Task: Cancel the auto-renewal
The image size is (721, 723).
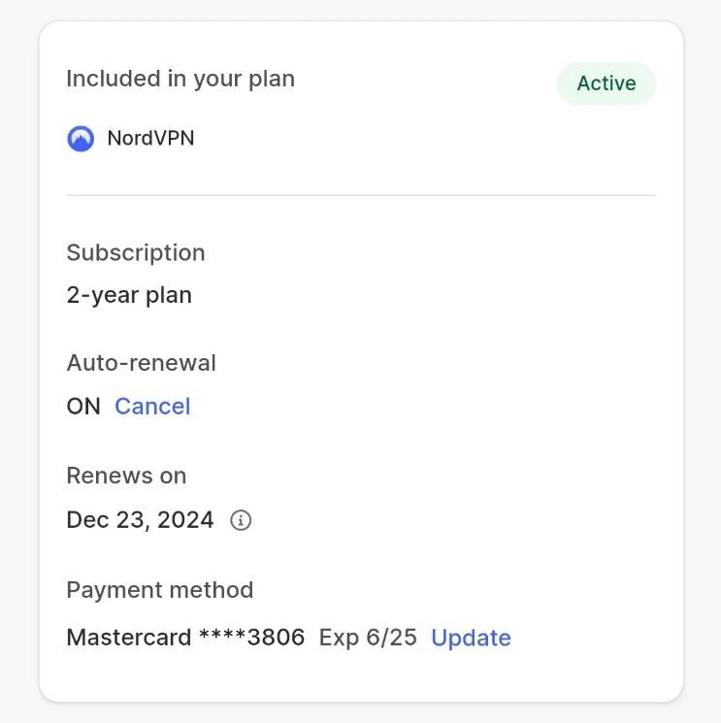Action: tap(152, 407)
